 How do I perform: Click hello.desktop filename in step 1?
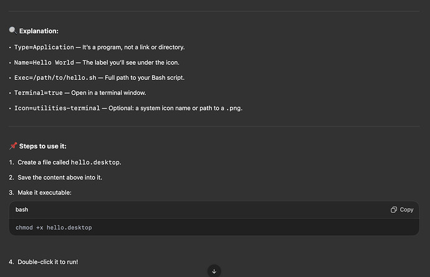point(95,163)
